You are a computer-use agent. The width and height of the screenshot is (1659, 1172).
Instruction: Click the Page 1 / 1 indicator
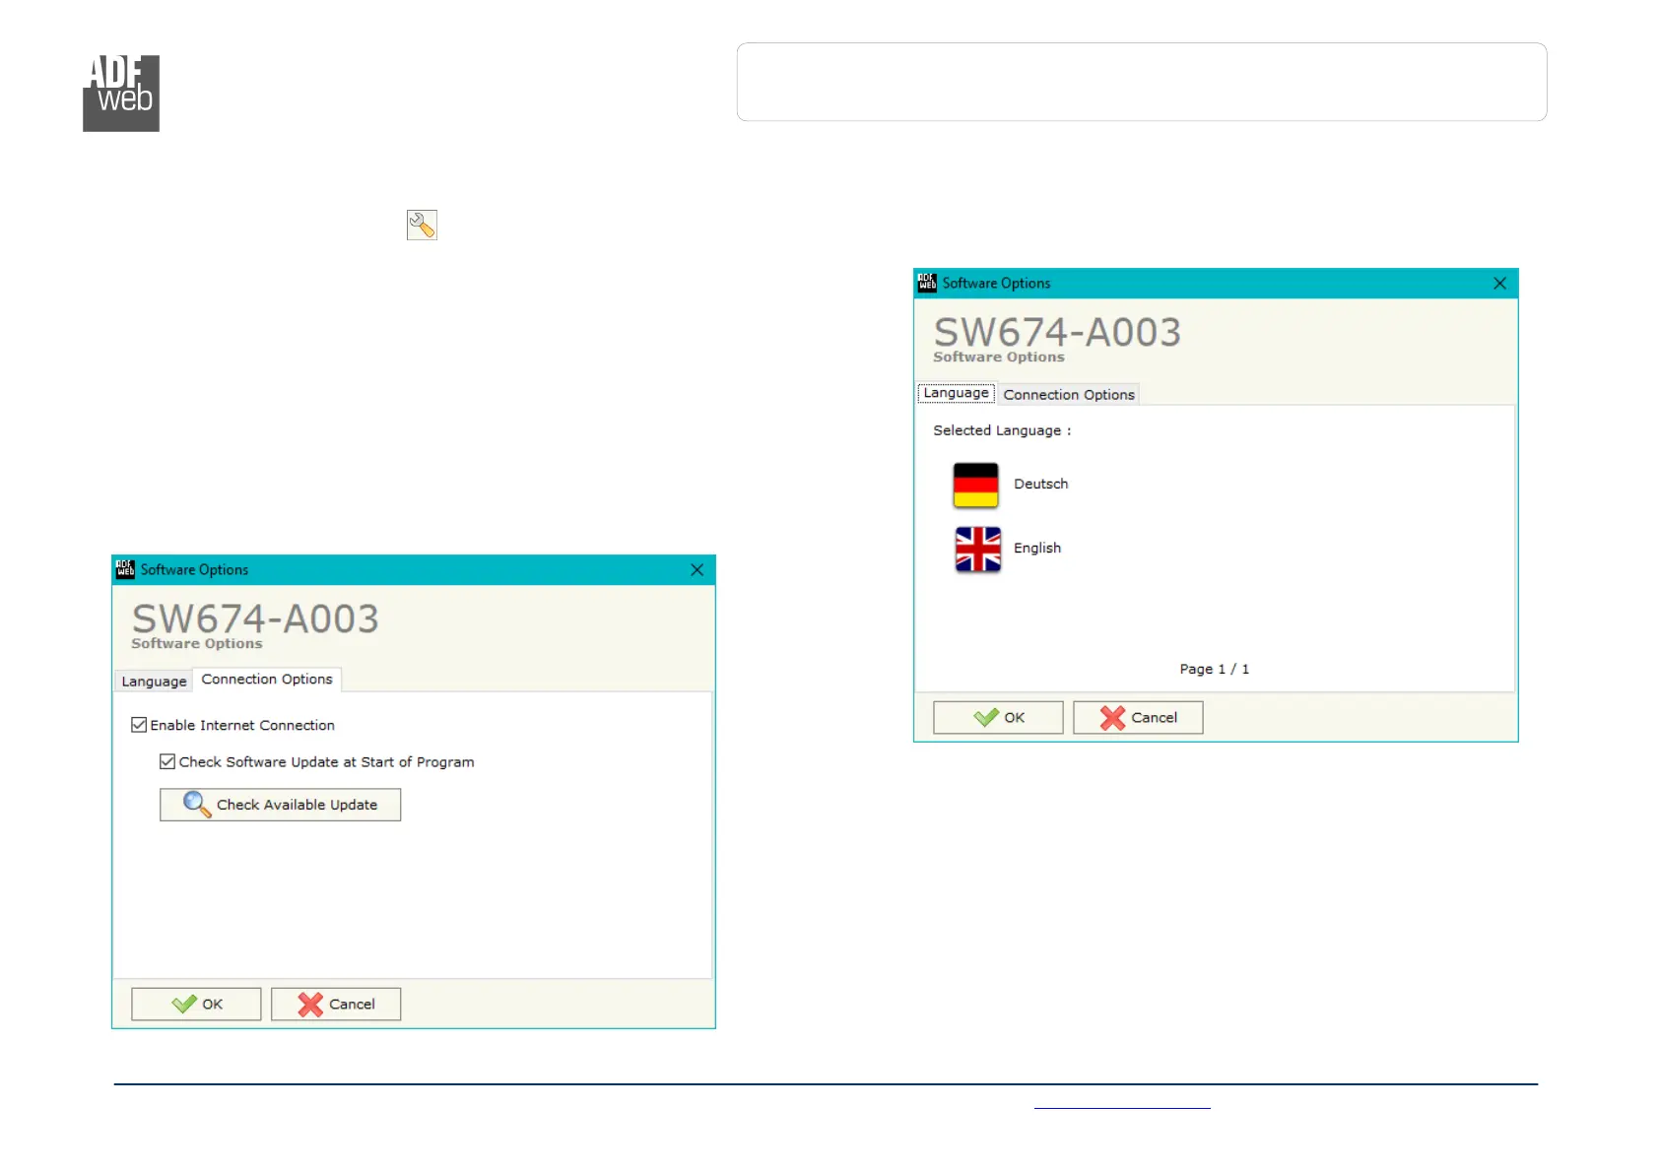(x=1215, y=670)
